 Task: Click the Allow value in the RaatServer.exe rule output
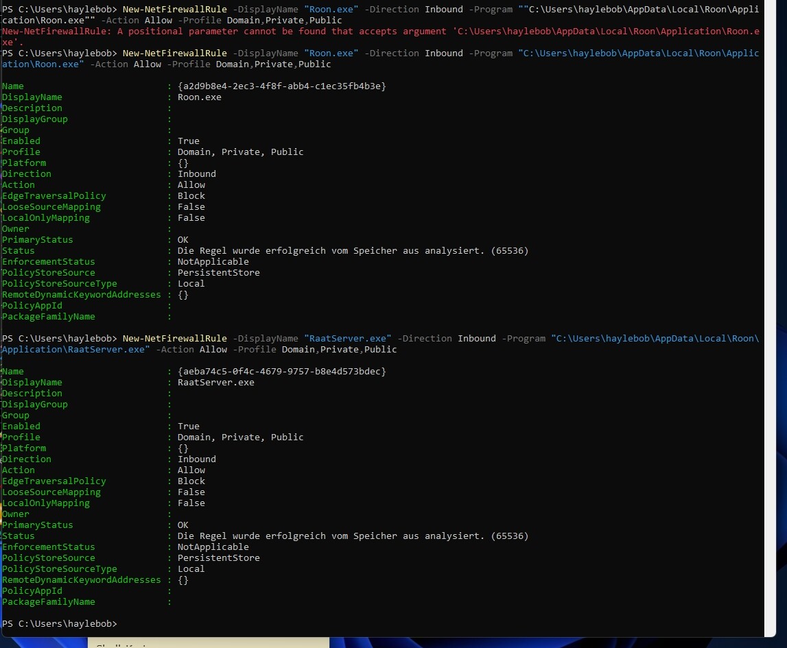click(191, 470)
